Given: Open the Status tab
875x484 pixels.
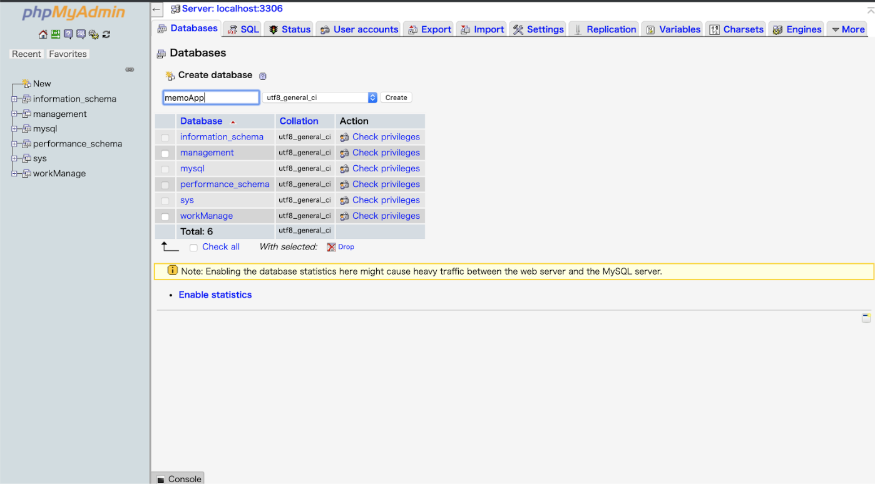Looking at the screenshot, I should point(289,29).
